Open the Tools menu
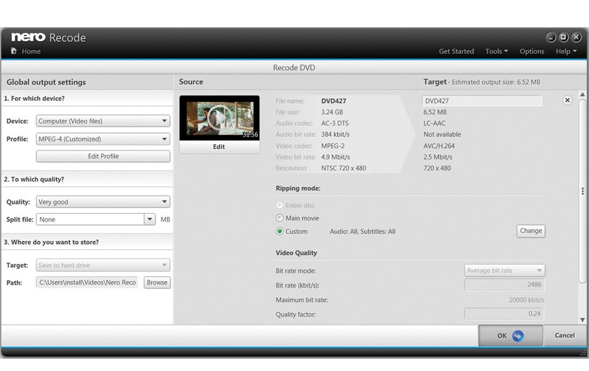 [496, 51]
